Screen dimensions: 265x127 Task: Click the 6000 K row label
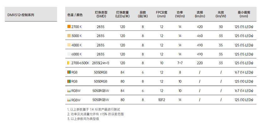click(76, 54)
